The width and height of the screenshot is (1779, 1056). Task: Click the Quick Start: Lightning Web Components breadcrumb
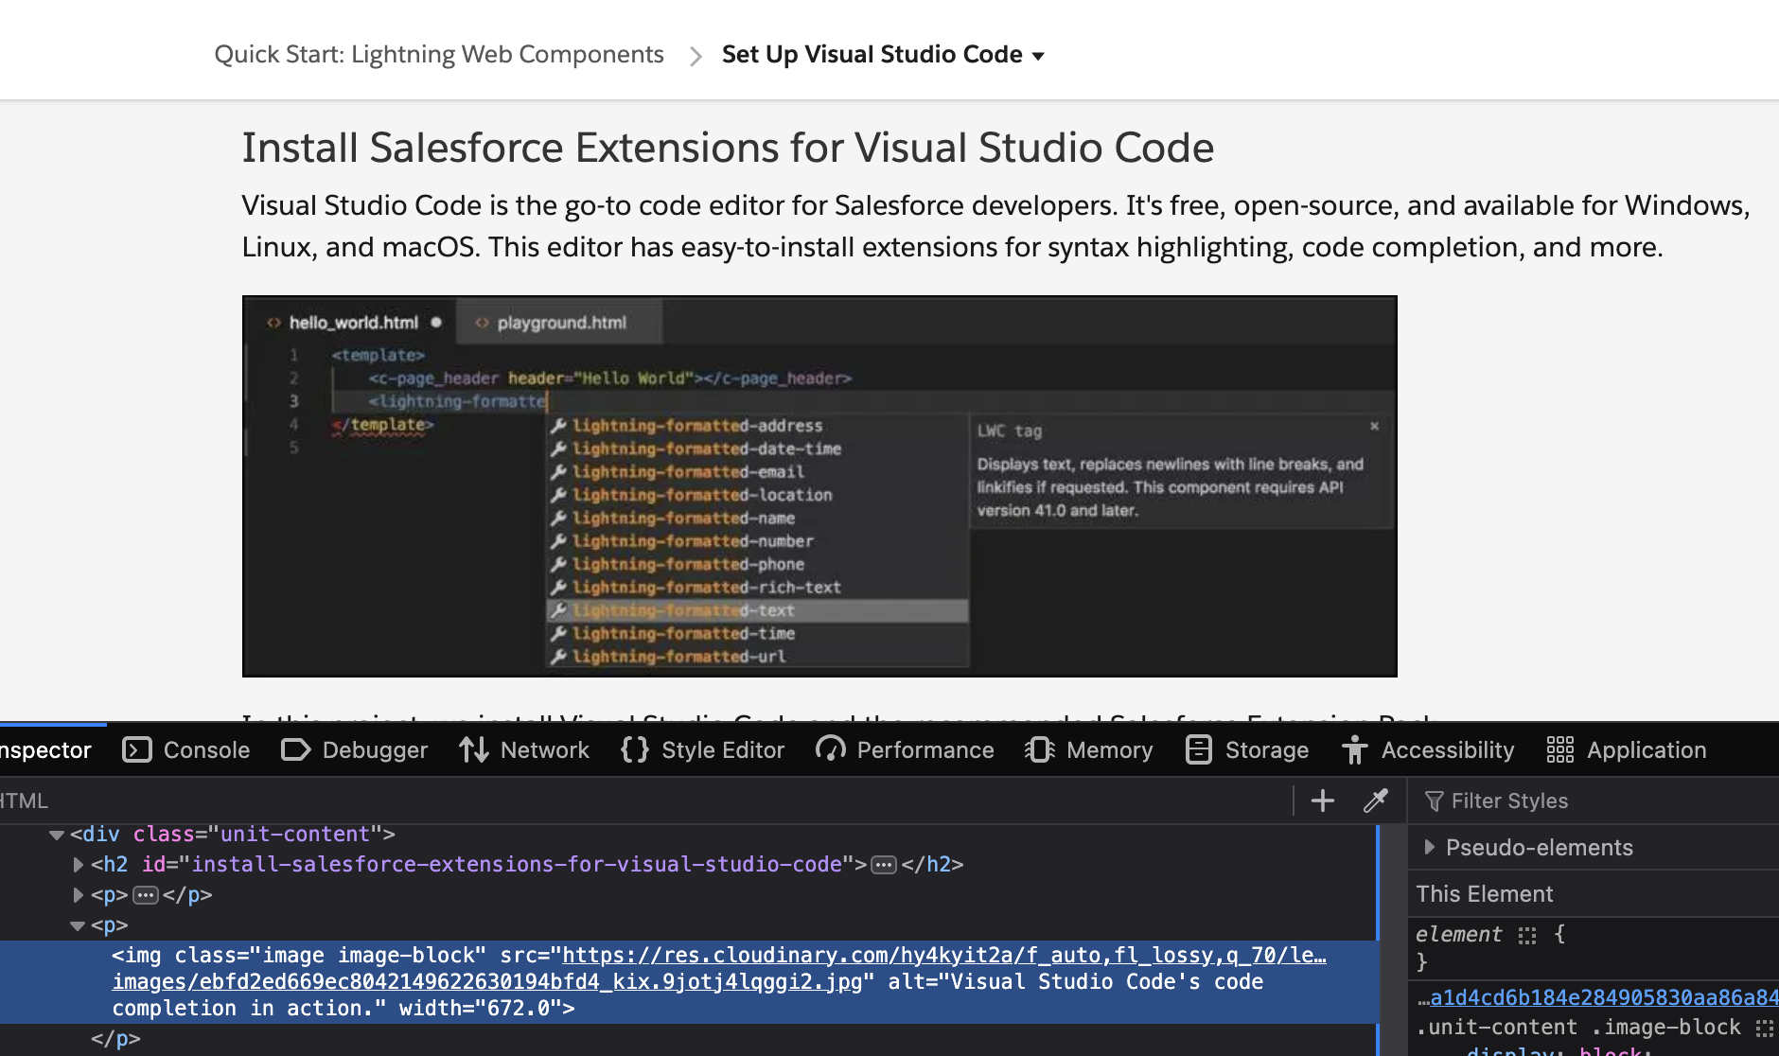pos(439,55)
